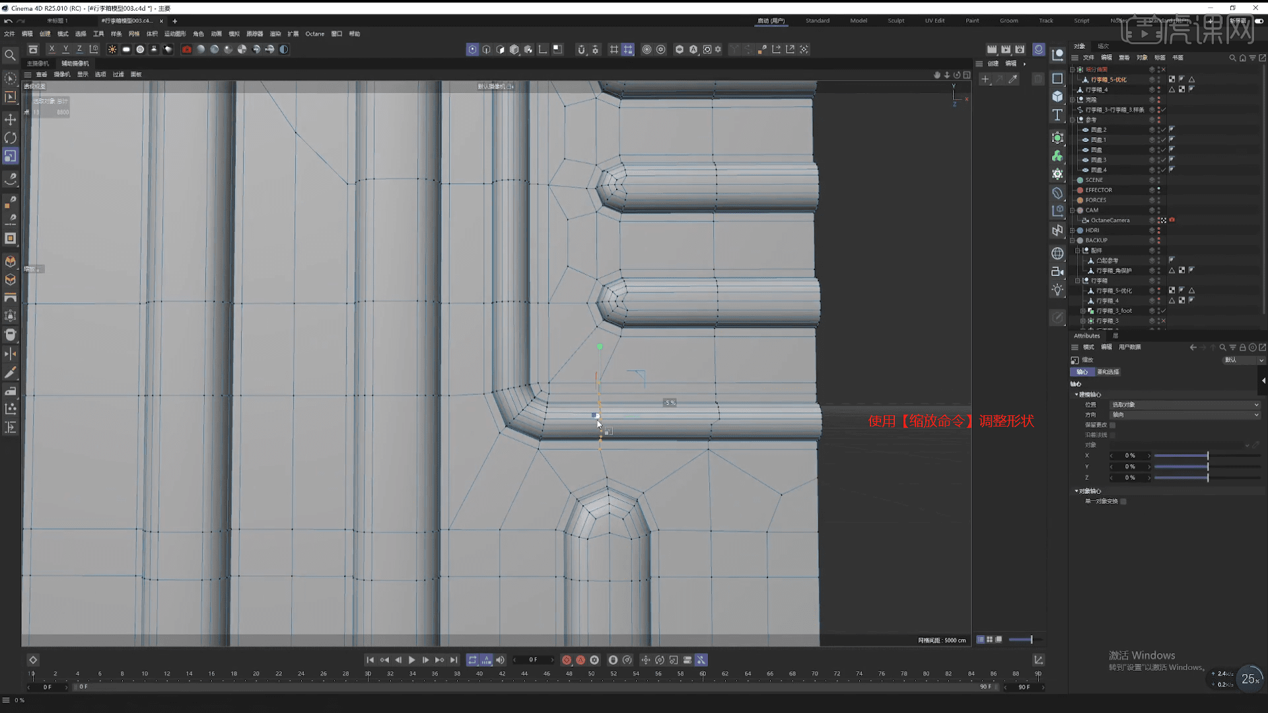Click the Text spline T icon
The height and width of the screenshot is (713, 1268).
tap(1057, 115)
